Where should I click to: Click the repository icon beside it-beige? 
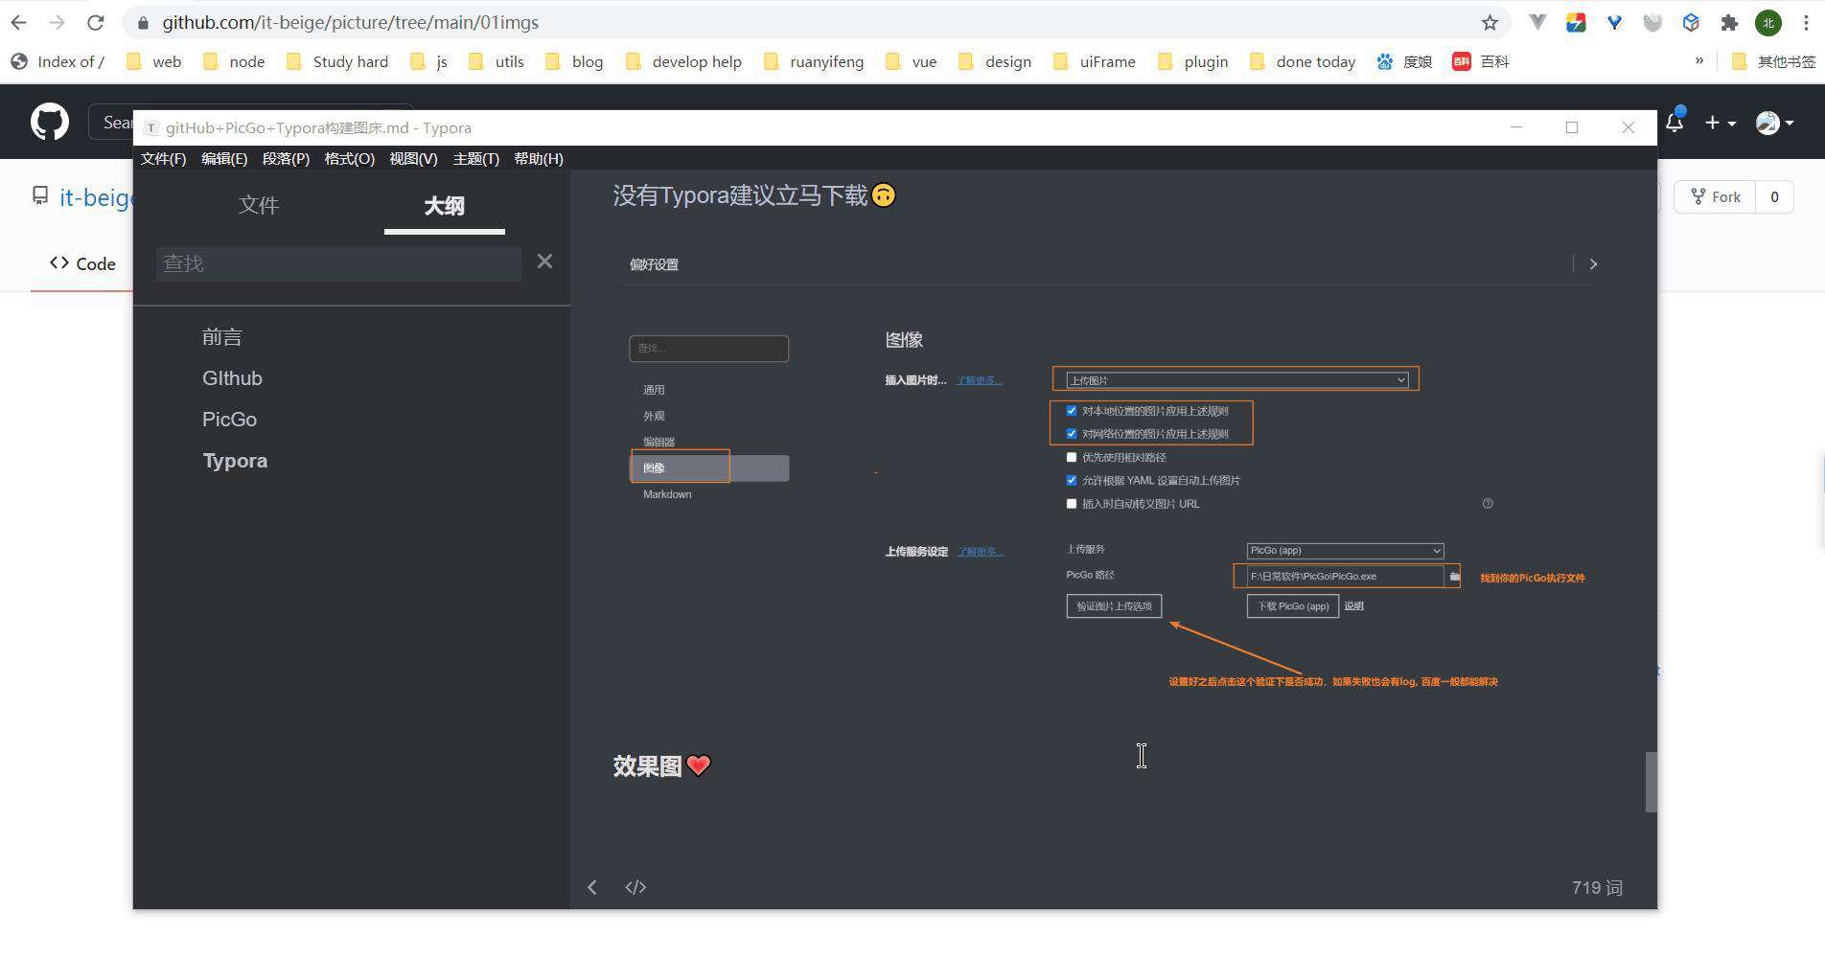[40, 195]
